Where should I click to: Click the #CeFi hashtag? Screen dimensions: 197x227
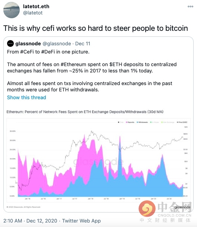tap(27, 52)
